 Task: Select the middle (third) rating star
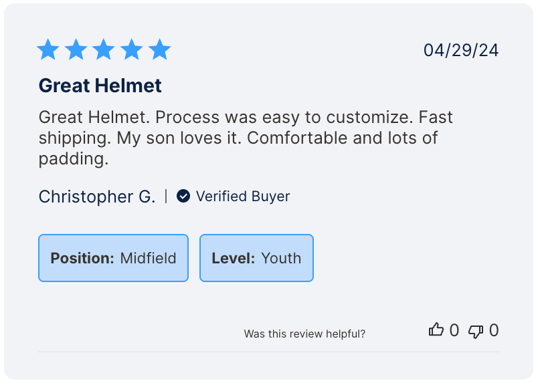coord(104,49)
